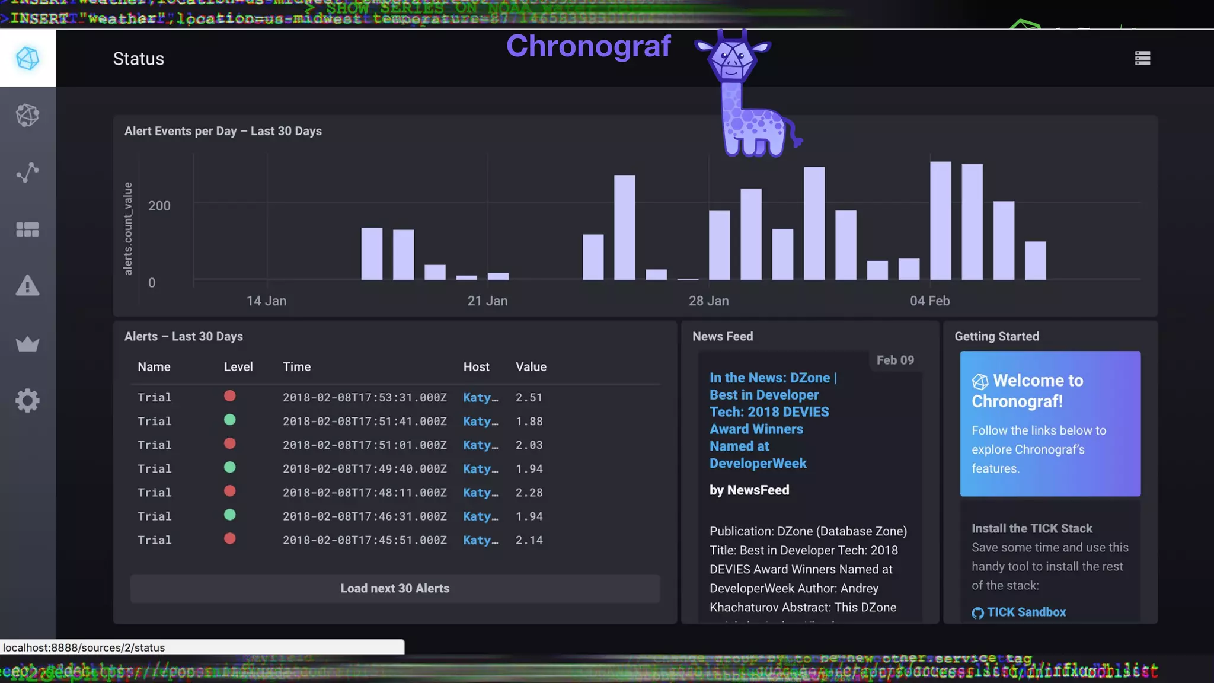Image resolution: width=1214 pixels, height=683 pixels.
Task: Open the Alerting triangle icon
Action: click(28, 286)
